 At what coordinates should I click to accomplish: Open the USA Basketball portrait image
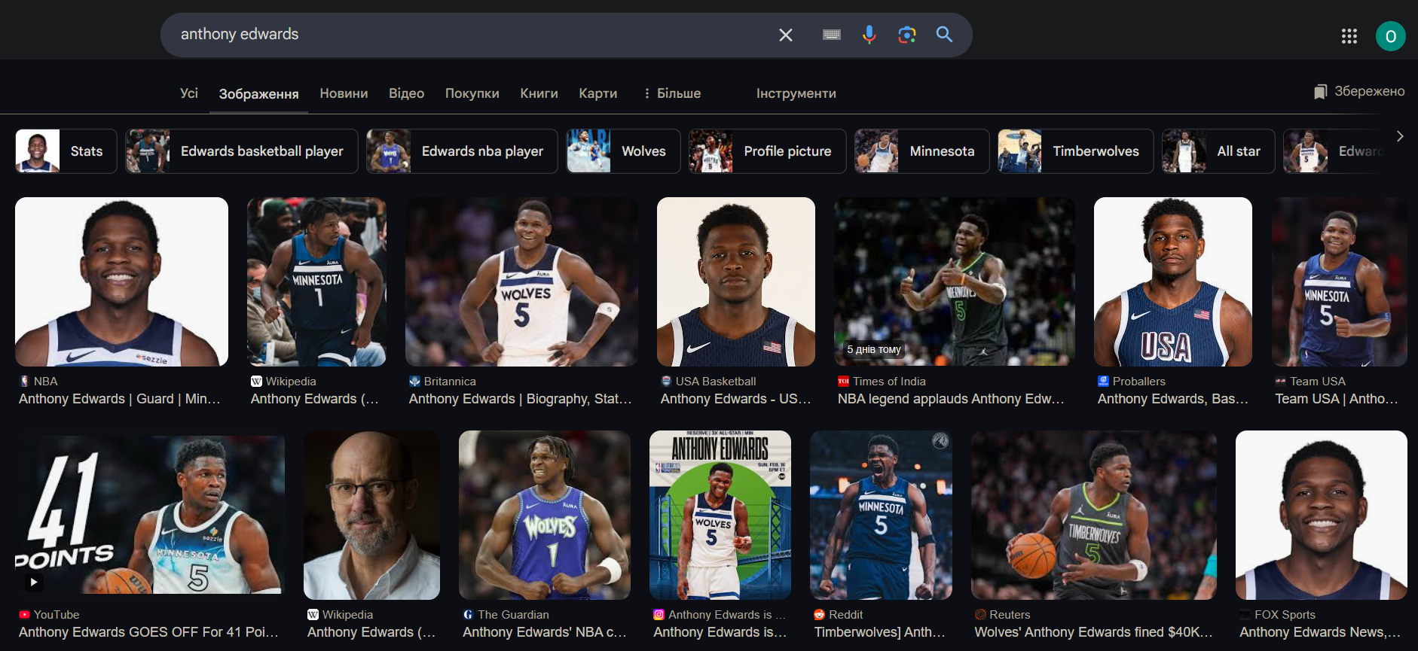[x=736, y=281]
